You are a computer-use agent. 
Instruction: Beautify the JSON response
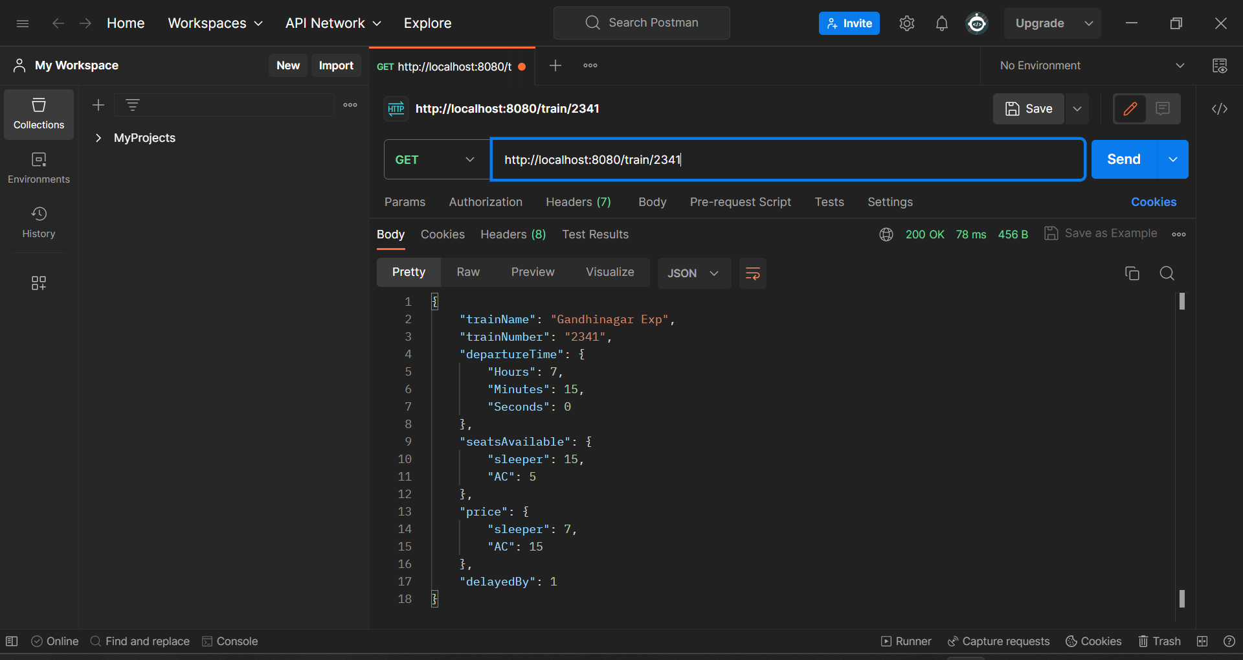(752, 273)
